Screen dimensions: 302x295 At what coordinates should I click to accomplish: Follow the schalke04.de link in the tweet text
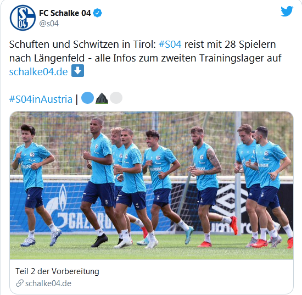tap(38, 71)
